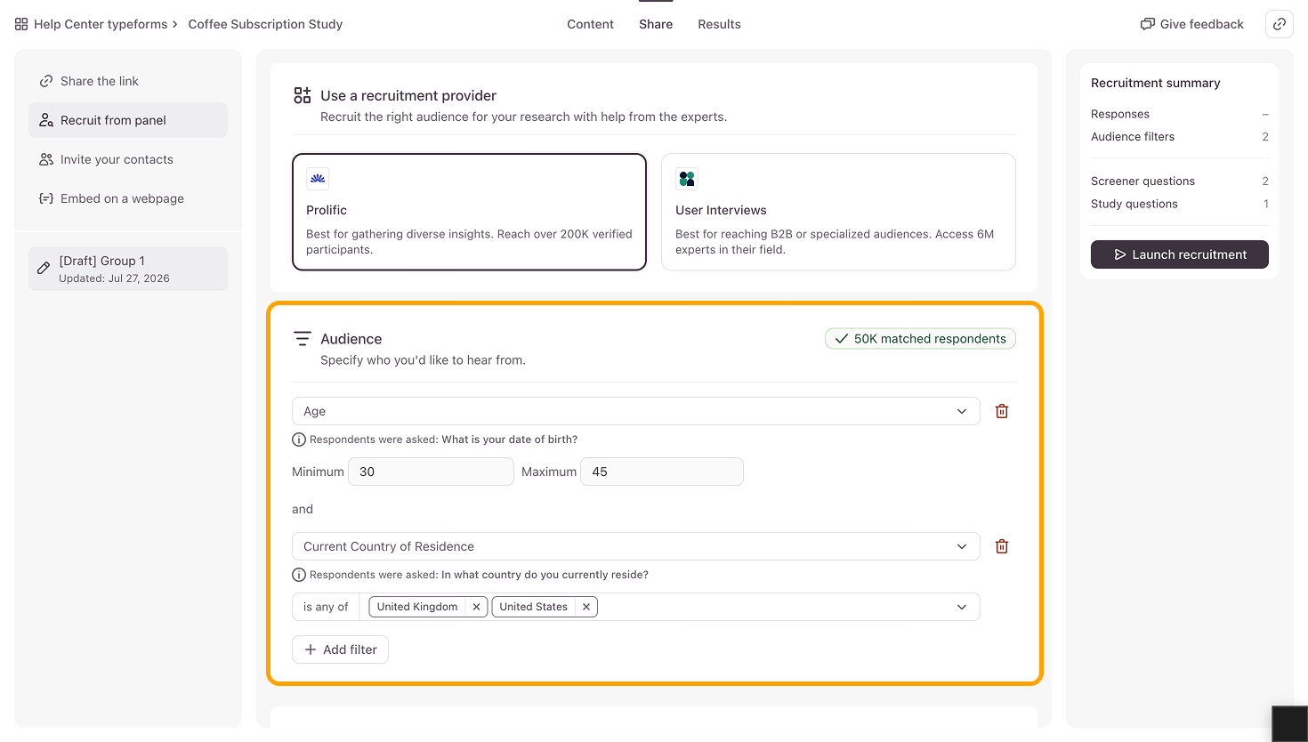
Task: Click the Minimum age input field
Action: (x=431, y=472)
